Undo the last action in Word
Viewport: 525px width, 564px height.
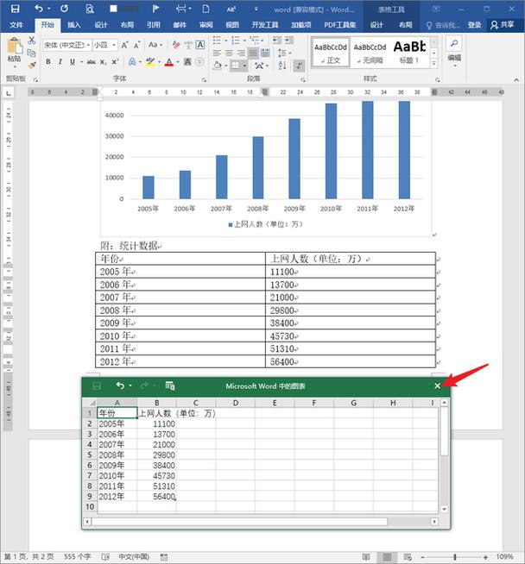pyautogui.click(x=39, y=9)
